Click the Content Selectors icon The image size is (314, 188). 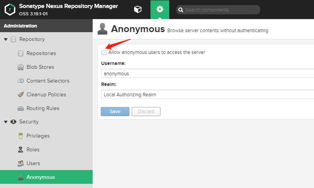[21, 81]
